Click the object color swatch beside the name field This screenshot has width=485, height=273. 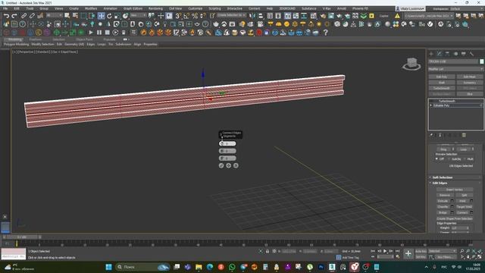pyautogui.click(x=482, y=61)
